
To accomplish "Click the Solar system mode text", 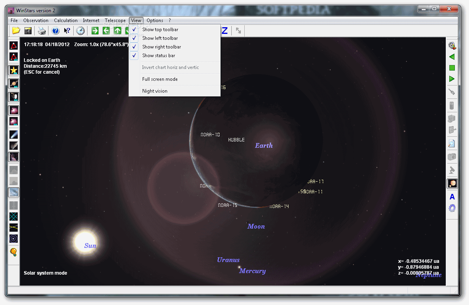I will point(45,273).
